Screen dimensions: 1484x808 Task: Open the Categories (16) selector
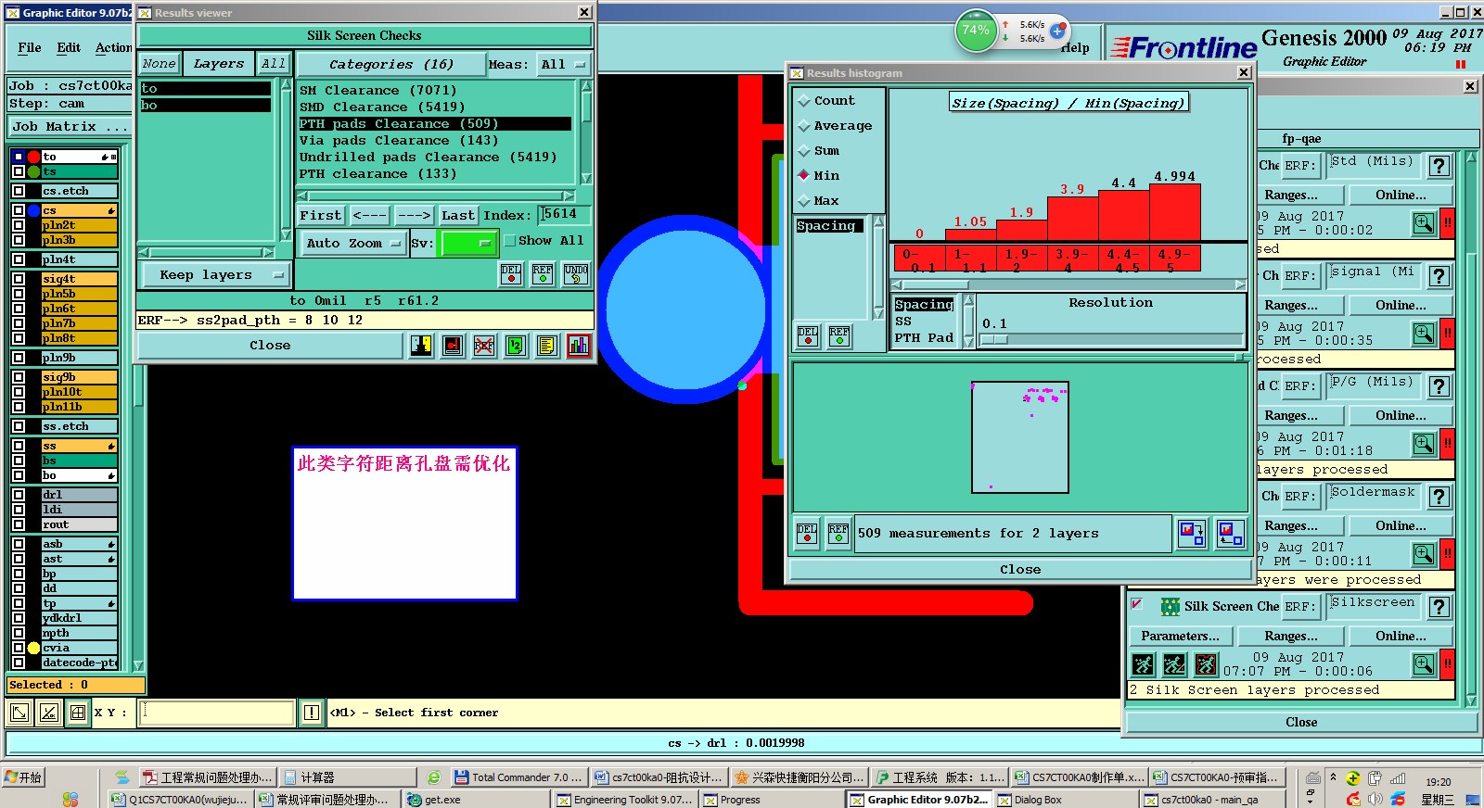(x=391, y=64)
